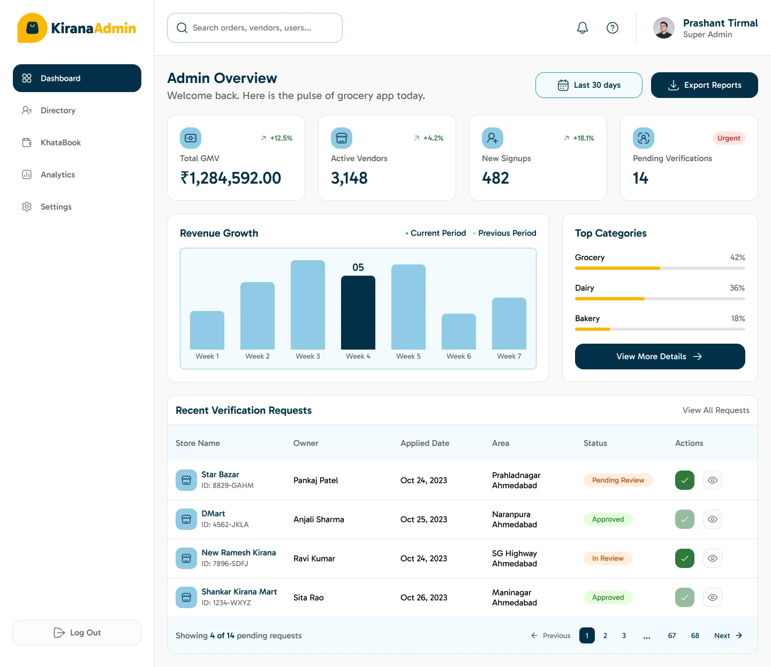Go to Next page of requests
The width and height of the screenshot is (771, 667).
tap(728, 635)
